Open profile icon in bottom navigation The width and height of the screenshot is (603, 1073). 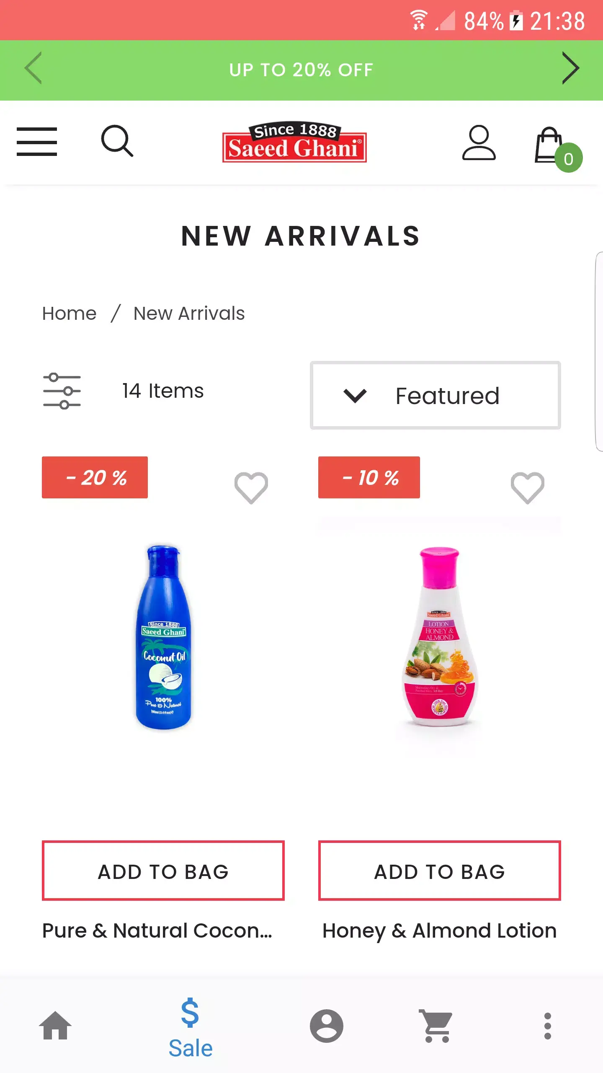[327, 1026]
